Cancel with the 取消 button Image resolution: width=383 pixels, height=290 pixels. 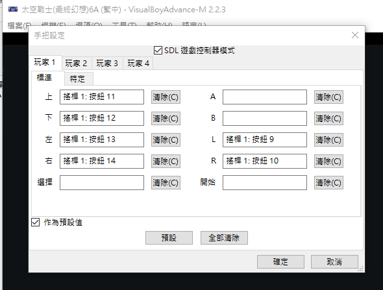coord(334,262)
